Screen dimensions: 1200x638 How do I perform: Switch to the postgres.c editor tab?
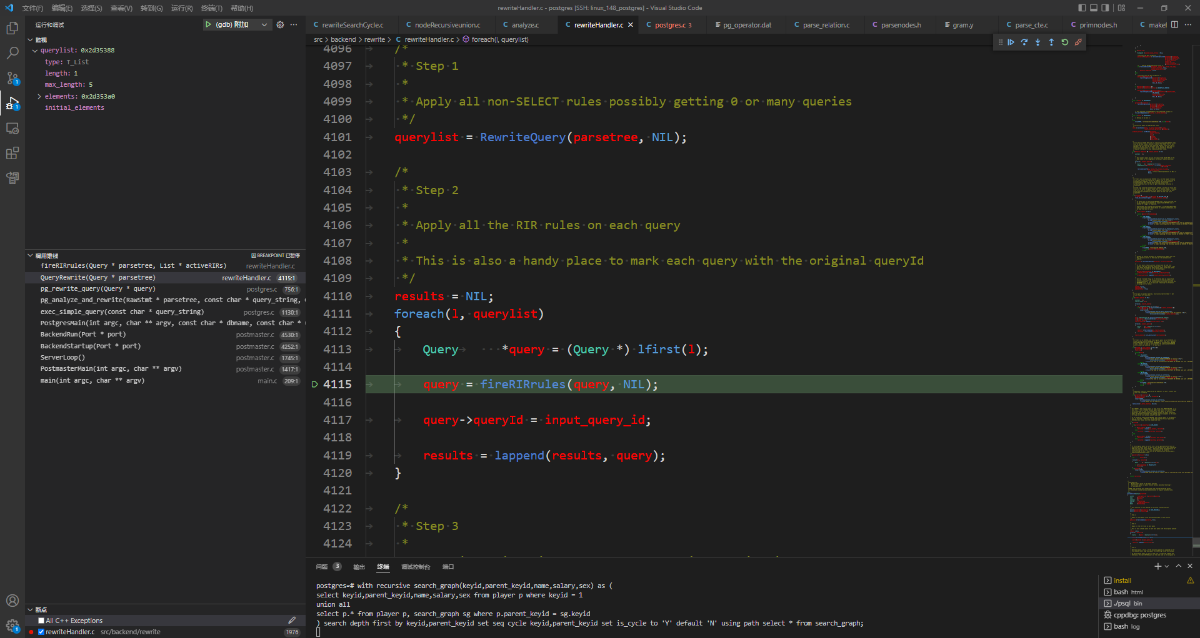coord(673,25)
